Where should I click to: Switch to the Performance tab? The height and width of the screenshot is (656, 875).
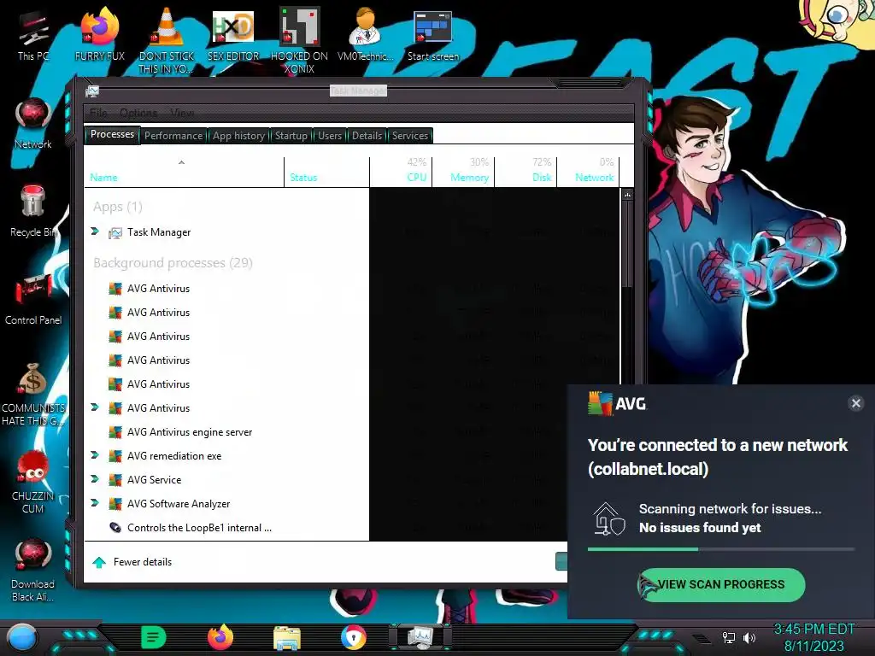(x=173, y=136)
